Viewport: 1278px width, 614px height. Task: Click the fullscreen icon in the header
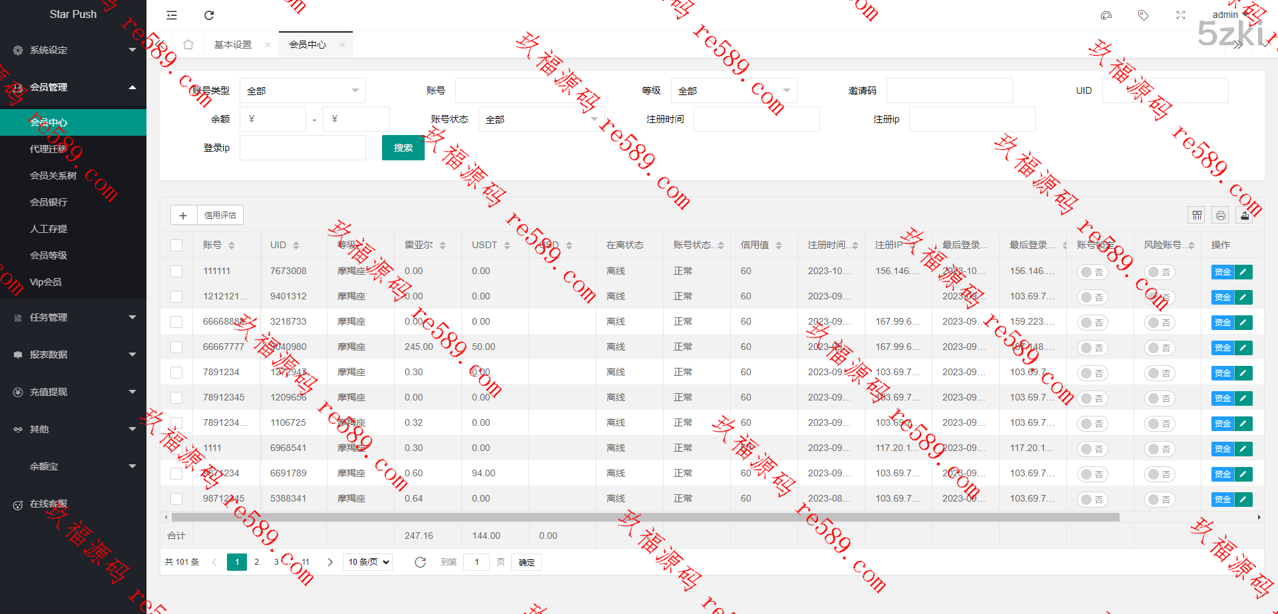[1181, 15]
